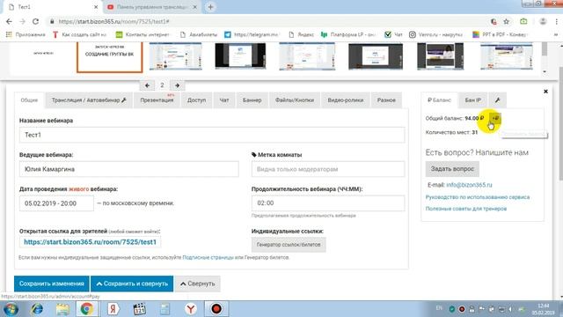
Task: Open Yandex Browser on the taskbar
Action: click(191, 309)
